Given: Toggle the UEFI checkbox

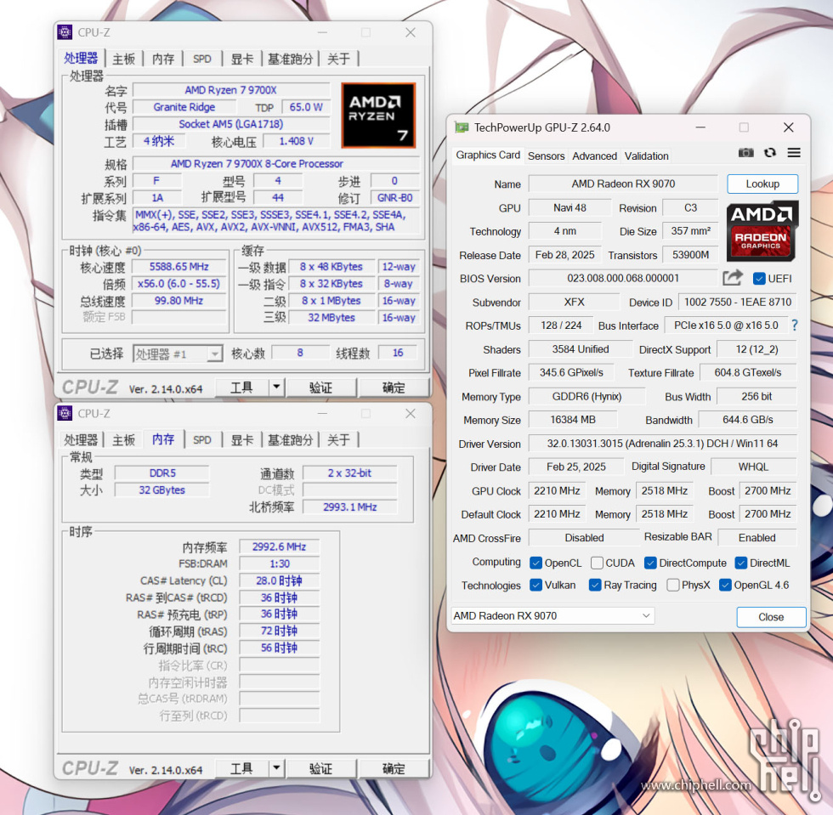Looking at the screenshot, I should (759, 279).
